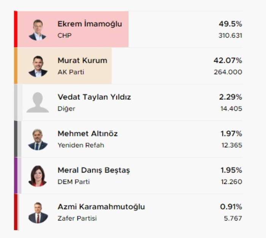The width and height of the screenshot is (266, 238).
Task: Click Ekrem İmamoğlu's candidate photo
Action: [37, 30]
